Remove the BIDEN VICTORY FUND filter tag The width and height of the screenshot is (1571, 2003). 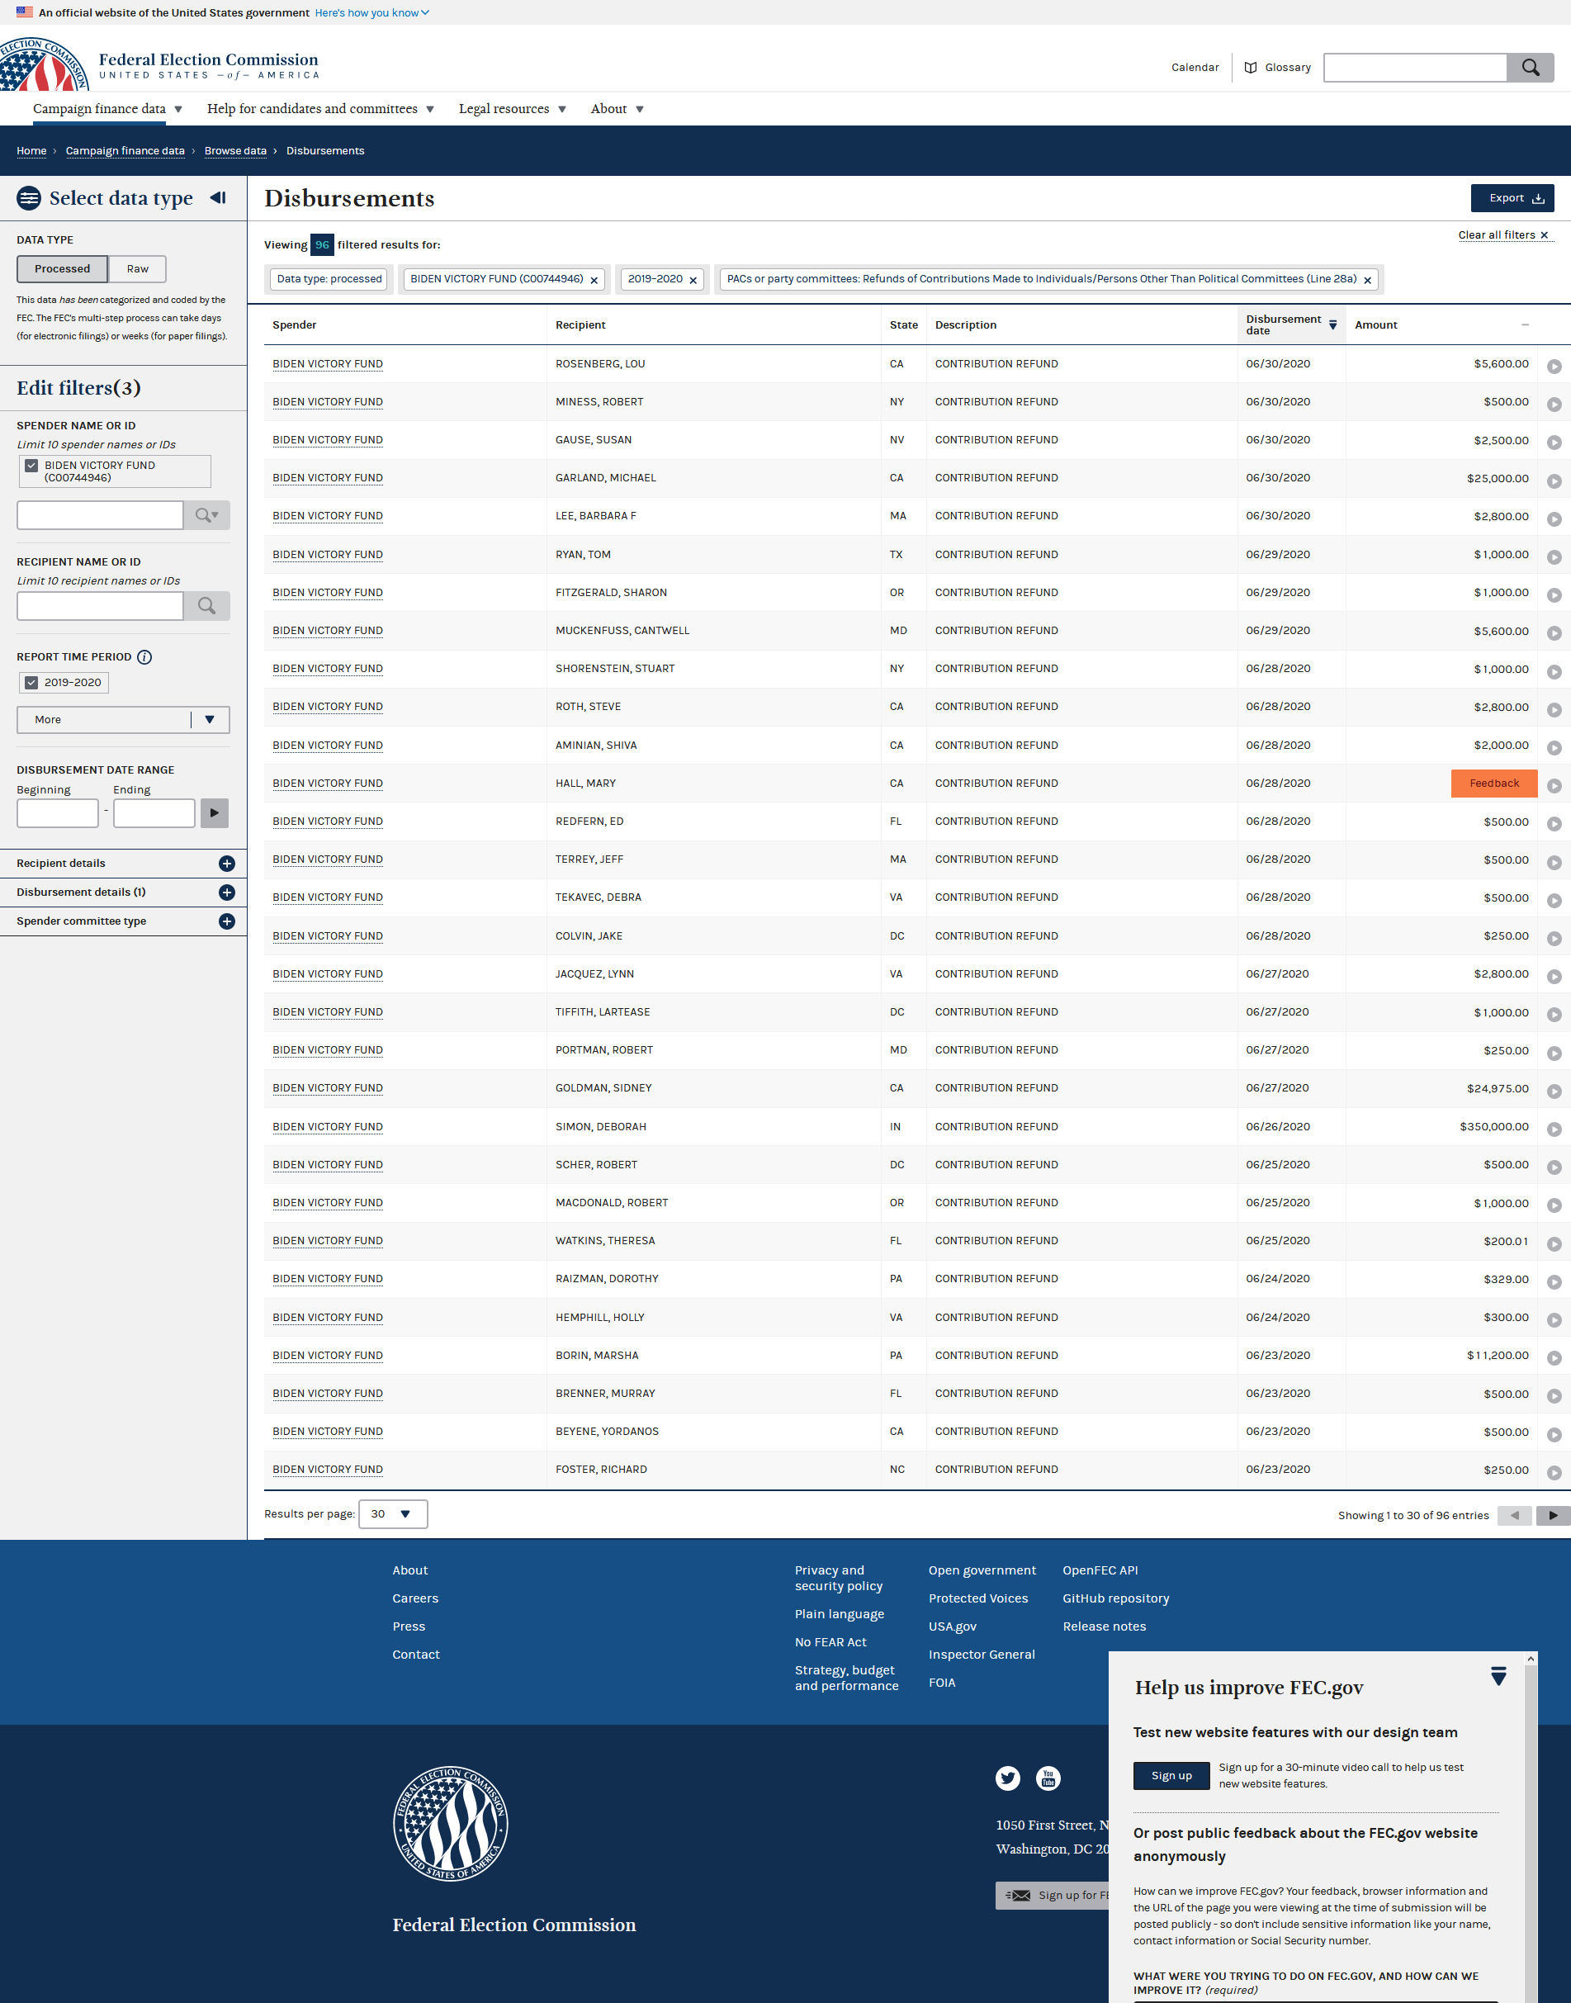[594, 280]
